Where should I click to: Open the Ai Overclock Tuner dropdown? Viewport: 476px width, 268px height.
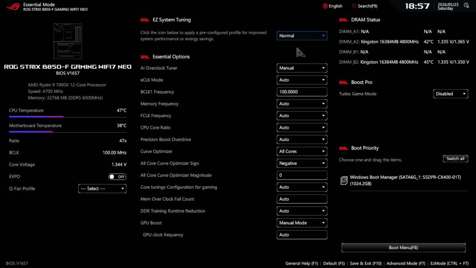302,68
